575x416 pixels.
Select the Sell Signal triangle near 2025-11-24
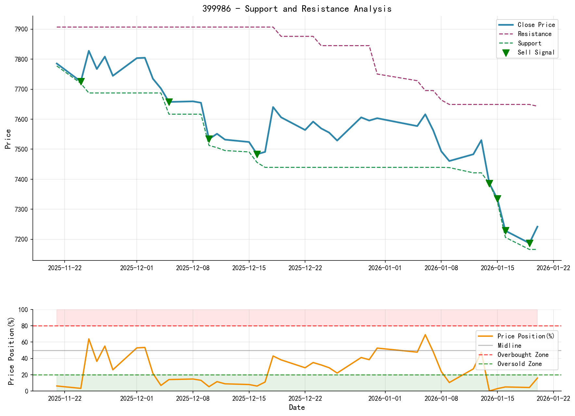pos(81,81)
